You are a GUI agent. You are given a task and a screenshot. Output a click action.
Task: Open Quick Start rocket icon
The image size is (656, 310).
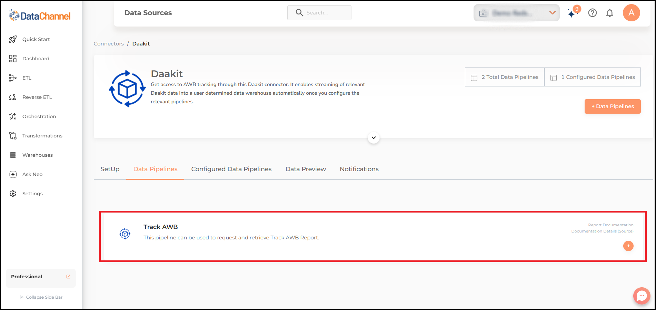pos(13,39)
